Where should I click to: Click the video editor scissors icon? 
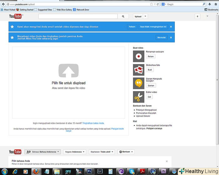(139, 97)
